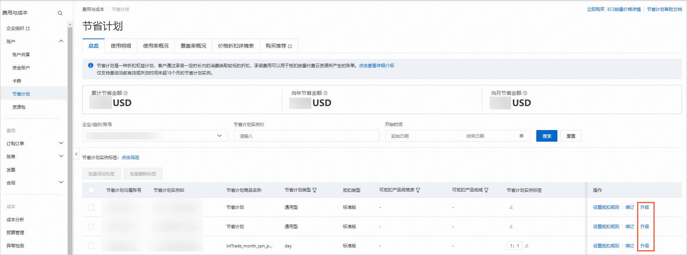Select 节省计划 in sidebar
This screenshot has width=687, height=255.
21,94
